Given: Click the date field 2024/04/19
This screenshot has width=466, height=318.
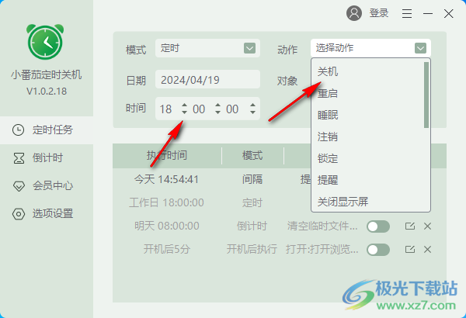Looking at the screenshot, I should (207, 79).
